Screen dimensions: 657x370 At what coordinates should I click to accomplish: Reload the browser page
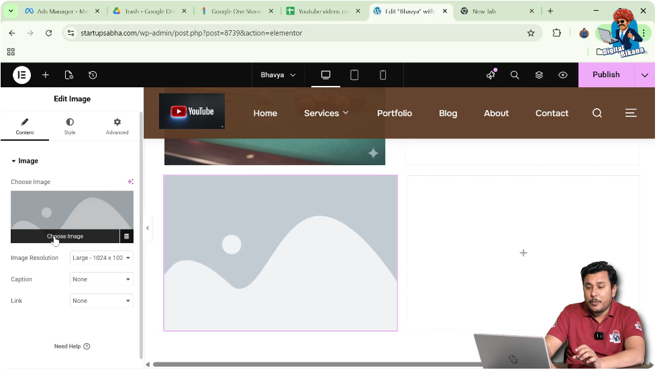tap(48, 33)
